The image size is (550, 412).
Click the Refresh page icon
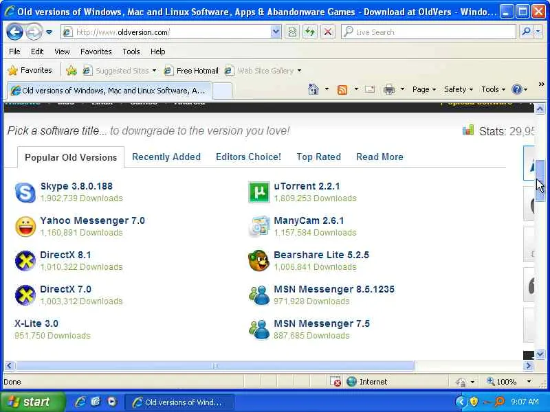click(x=310, y=32)
